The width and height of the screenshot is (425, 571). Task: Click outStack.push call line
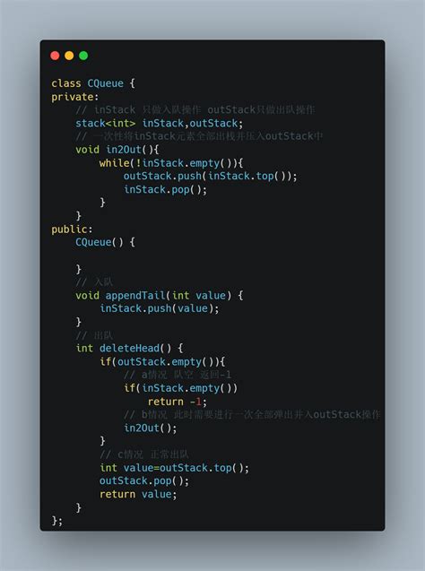pos(210,177)
